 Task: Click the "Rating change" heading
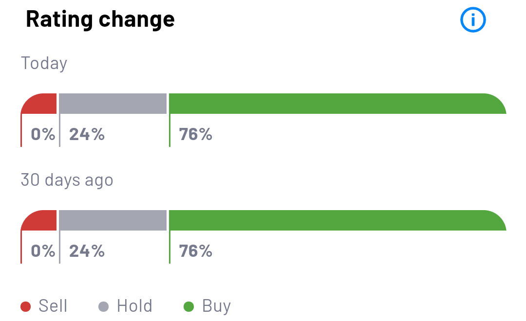100,19
